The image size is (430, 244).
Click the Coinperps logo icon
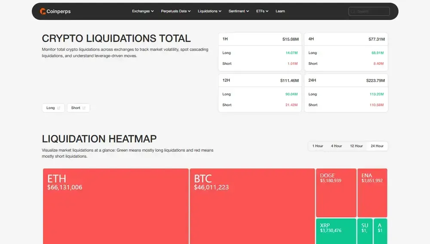pyautogui.click(x=43, y=11)
